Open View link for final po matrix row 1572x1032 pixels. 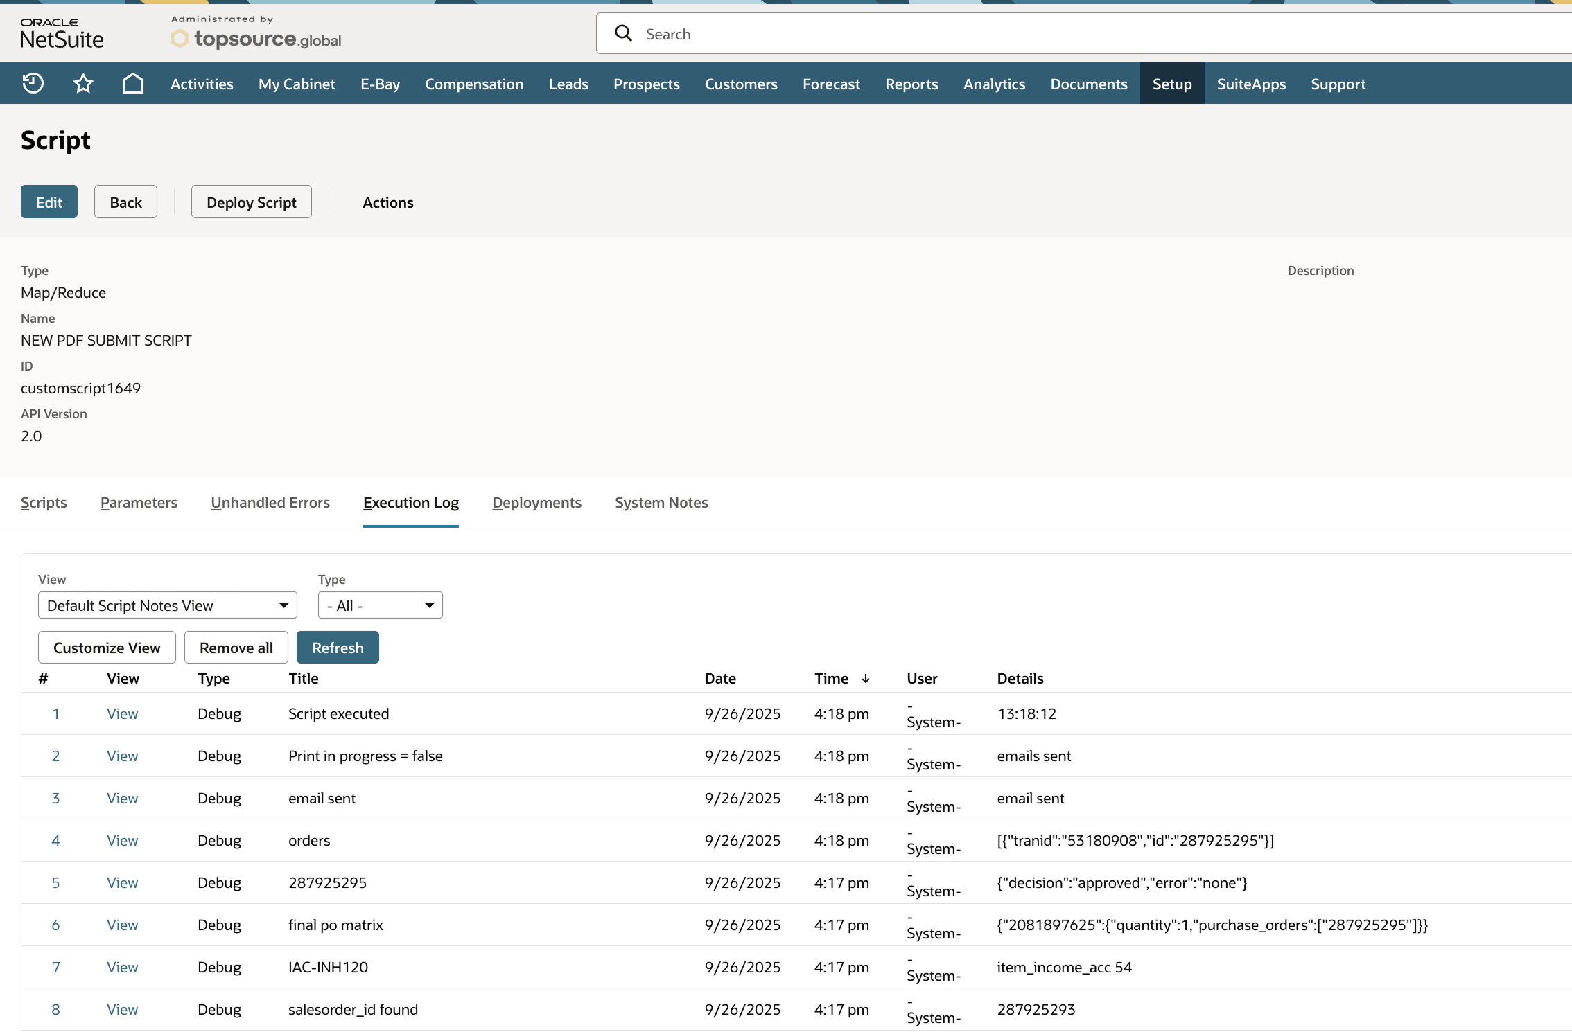[x=122, y=925]
